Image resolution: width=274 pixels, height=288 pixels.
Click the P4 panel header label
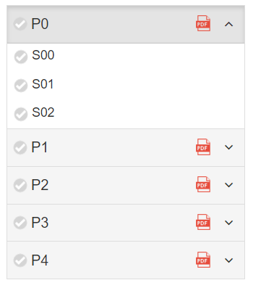[x=40, y=260]
